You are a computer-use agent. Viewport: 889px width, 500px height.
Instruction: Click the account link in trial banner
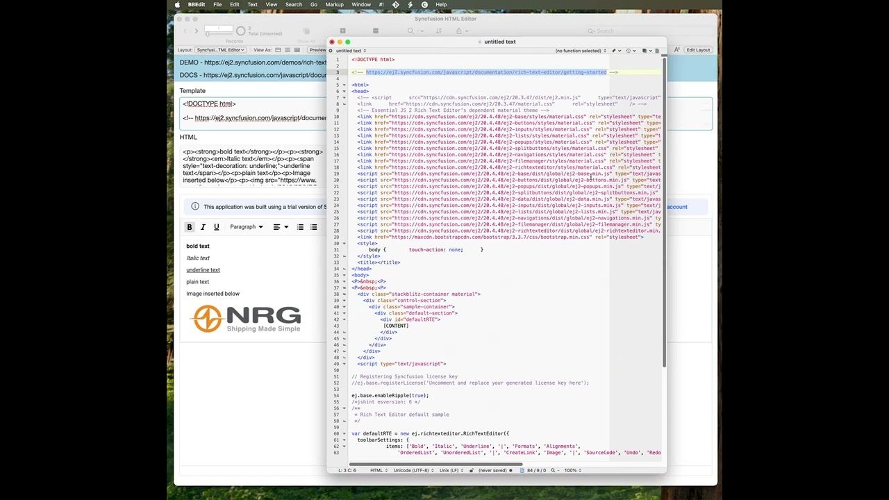[677, 207]
